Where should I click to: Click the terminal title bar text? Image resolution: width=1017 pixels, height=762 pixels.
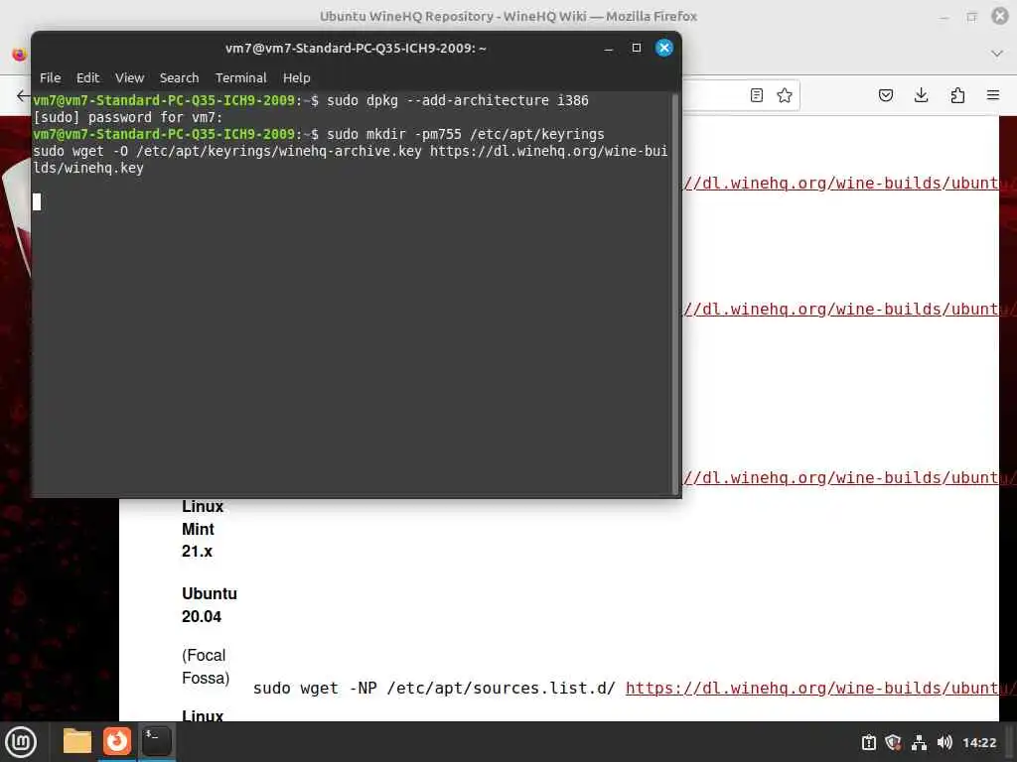tap(356, 48)
